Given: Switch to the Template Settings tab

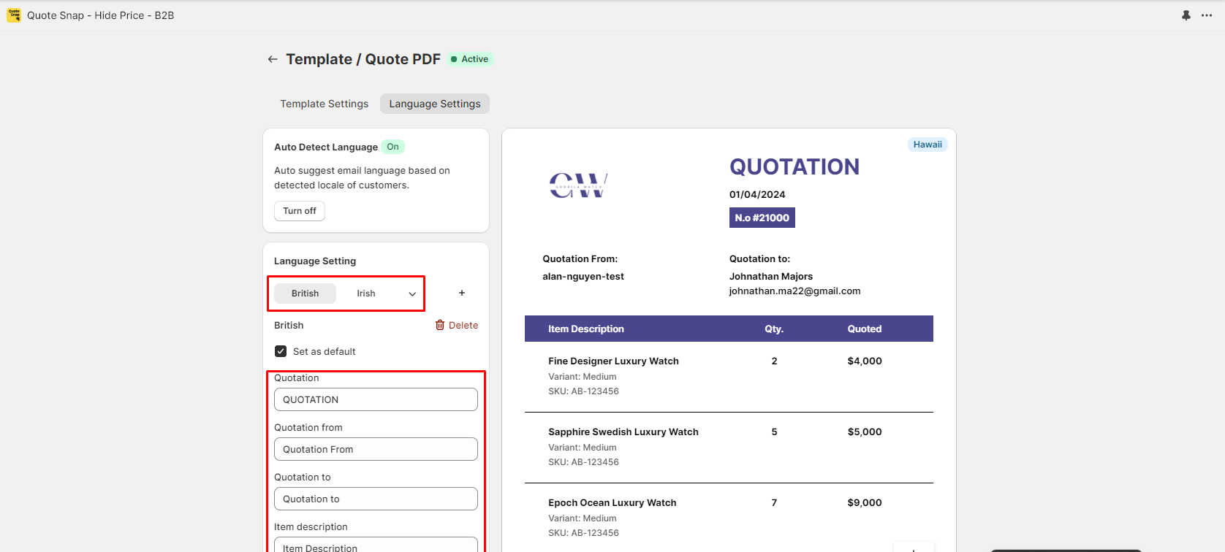Looking at the screenshot, I should (x=325, y=104).
